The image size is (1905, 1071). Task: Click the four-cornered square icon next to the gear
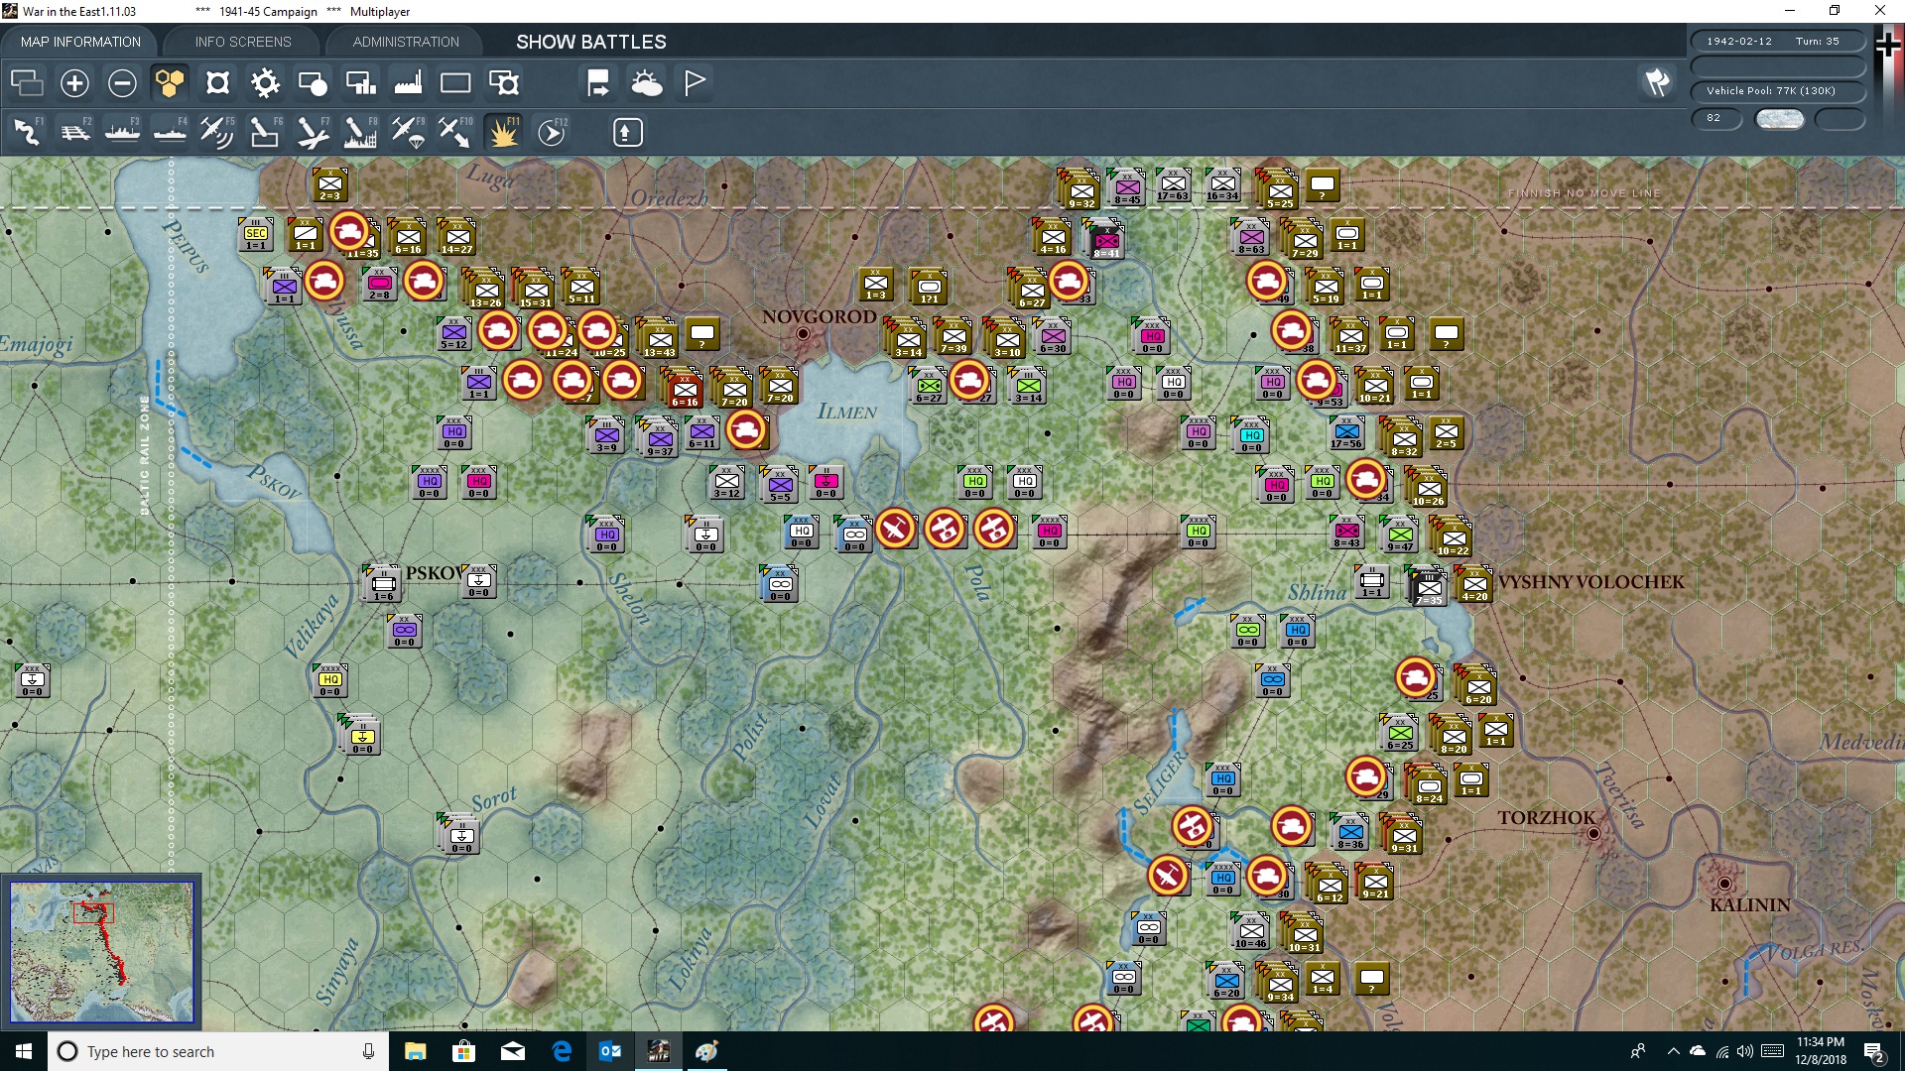(x=217, y=83)
